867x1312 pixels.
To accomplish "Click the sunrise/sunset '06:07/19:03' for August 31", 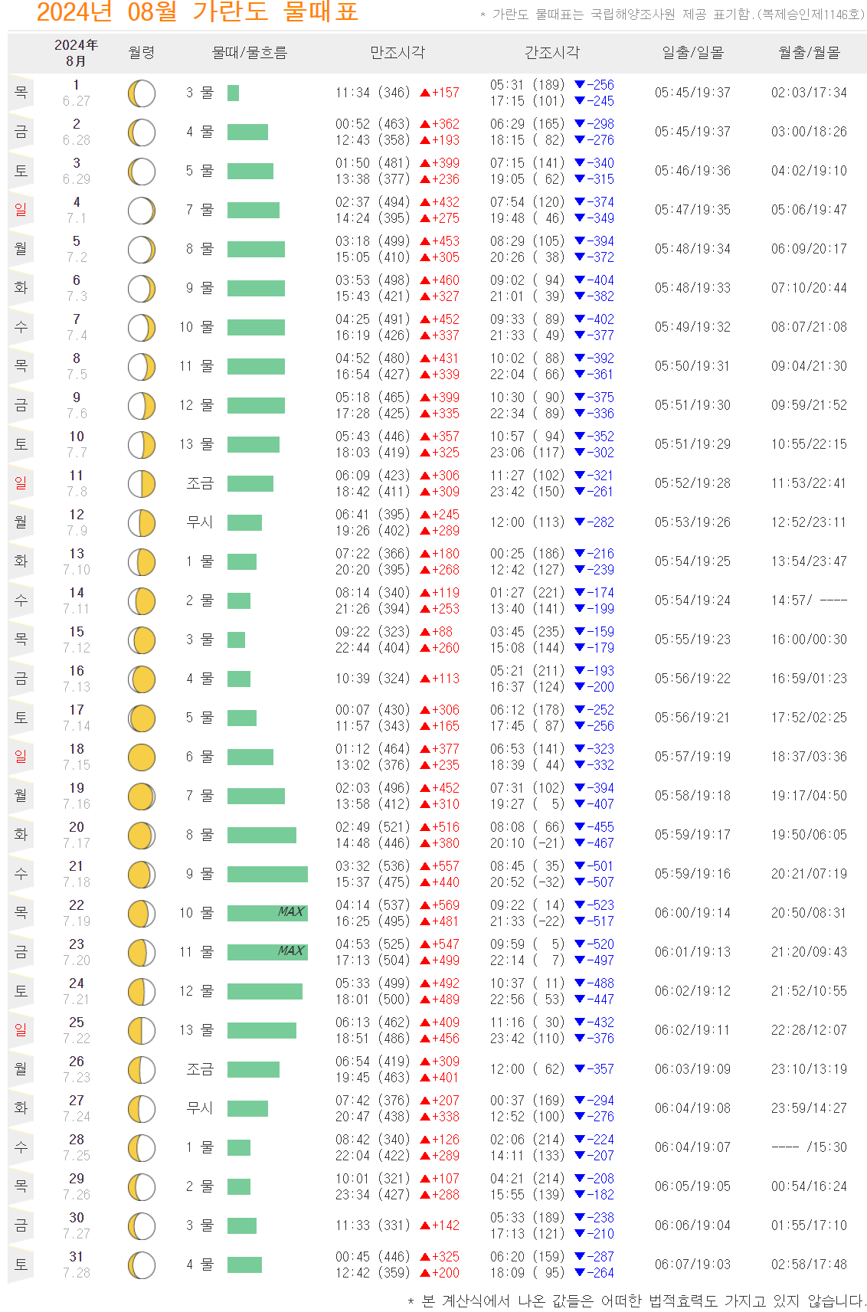I will point(693,1265).
